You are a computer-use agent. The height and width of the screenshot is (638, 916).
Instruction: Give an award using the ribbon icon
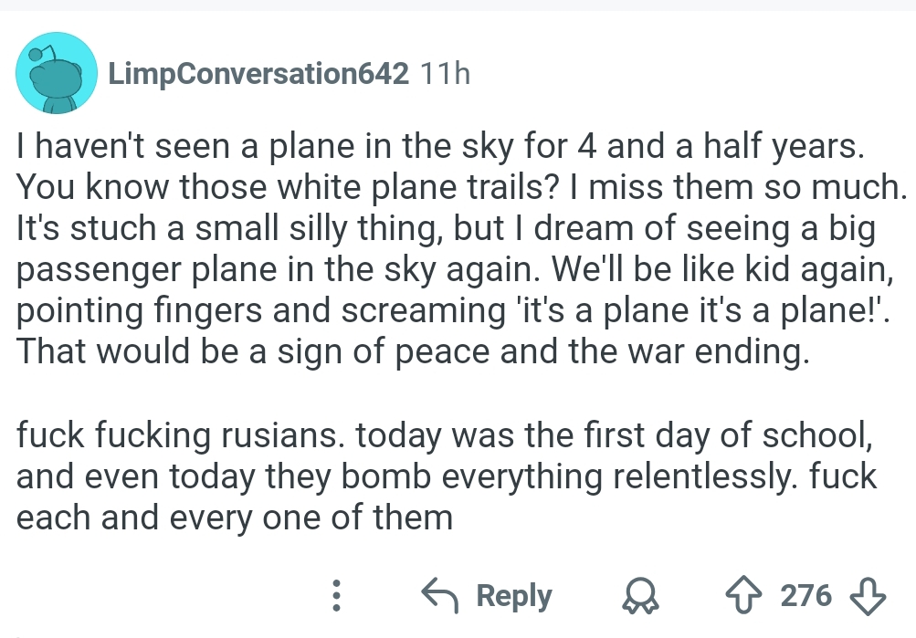point(641,595)
